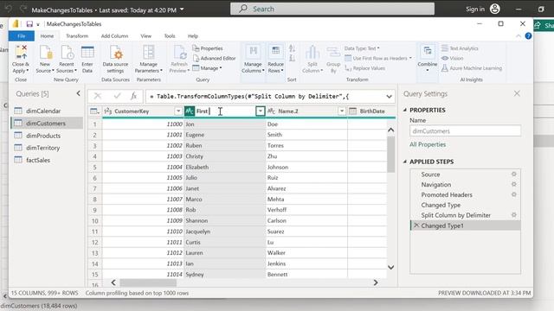The width and height of the screenshot is (554, 311).
Task: Open the File tab
Action: (x=22, y=36)
